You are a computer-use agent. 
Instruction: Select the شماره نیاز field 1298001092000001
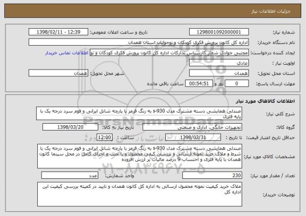coord(219,32)
